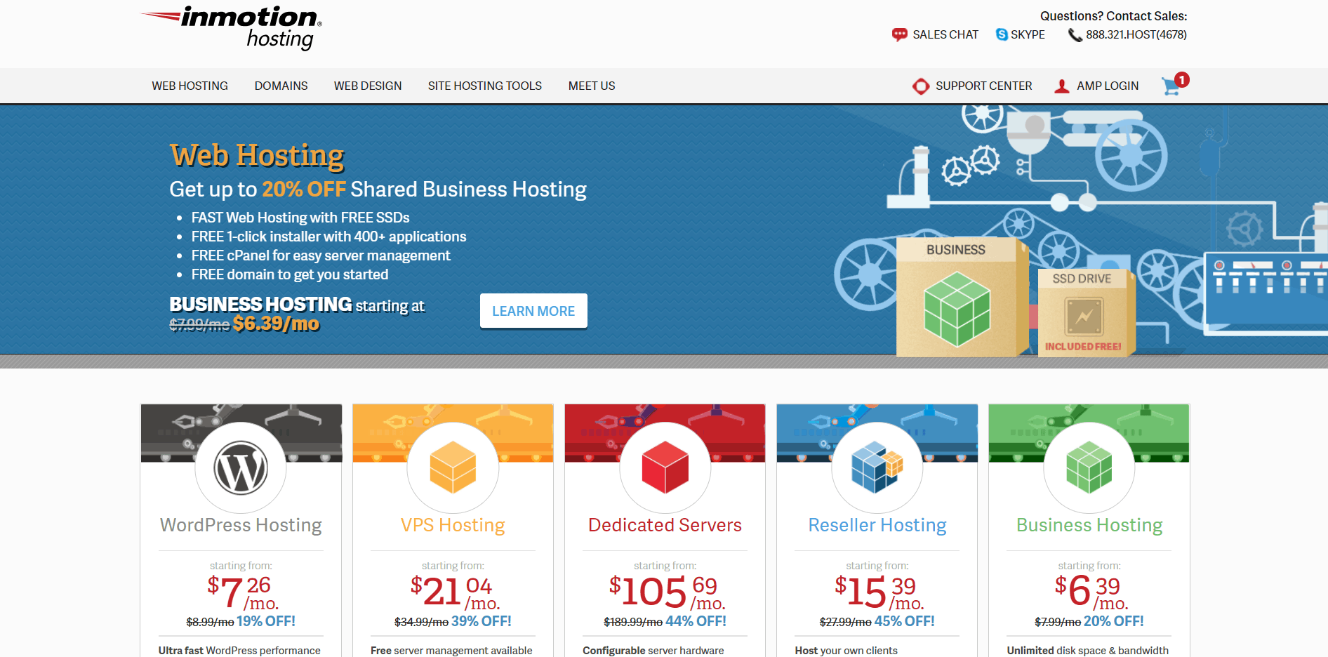
Task: Click the Learn More button
Action: coord(533,311)
